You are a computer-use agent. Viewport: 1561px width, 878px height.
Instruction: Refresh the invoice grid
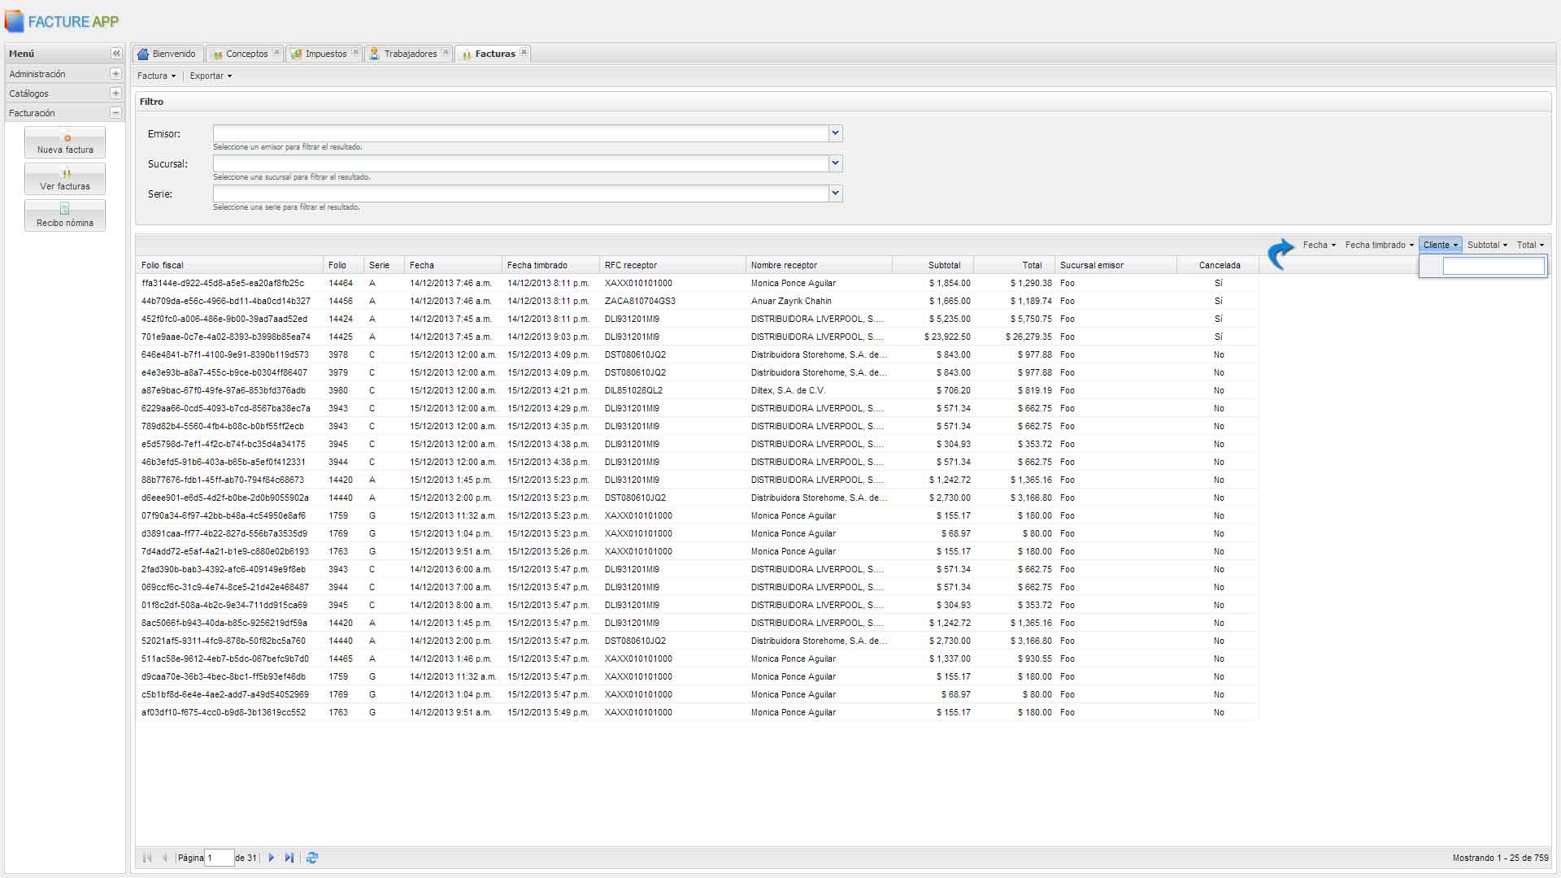(x=312, y=858)
